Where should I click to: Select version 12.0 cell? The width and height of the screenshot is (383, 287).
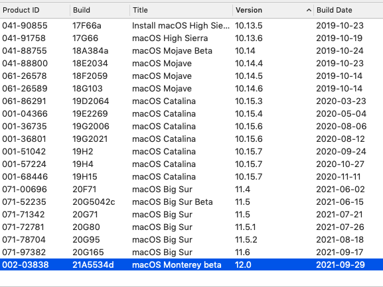[243, 265]
